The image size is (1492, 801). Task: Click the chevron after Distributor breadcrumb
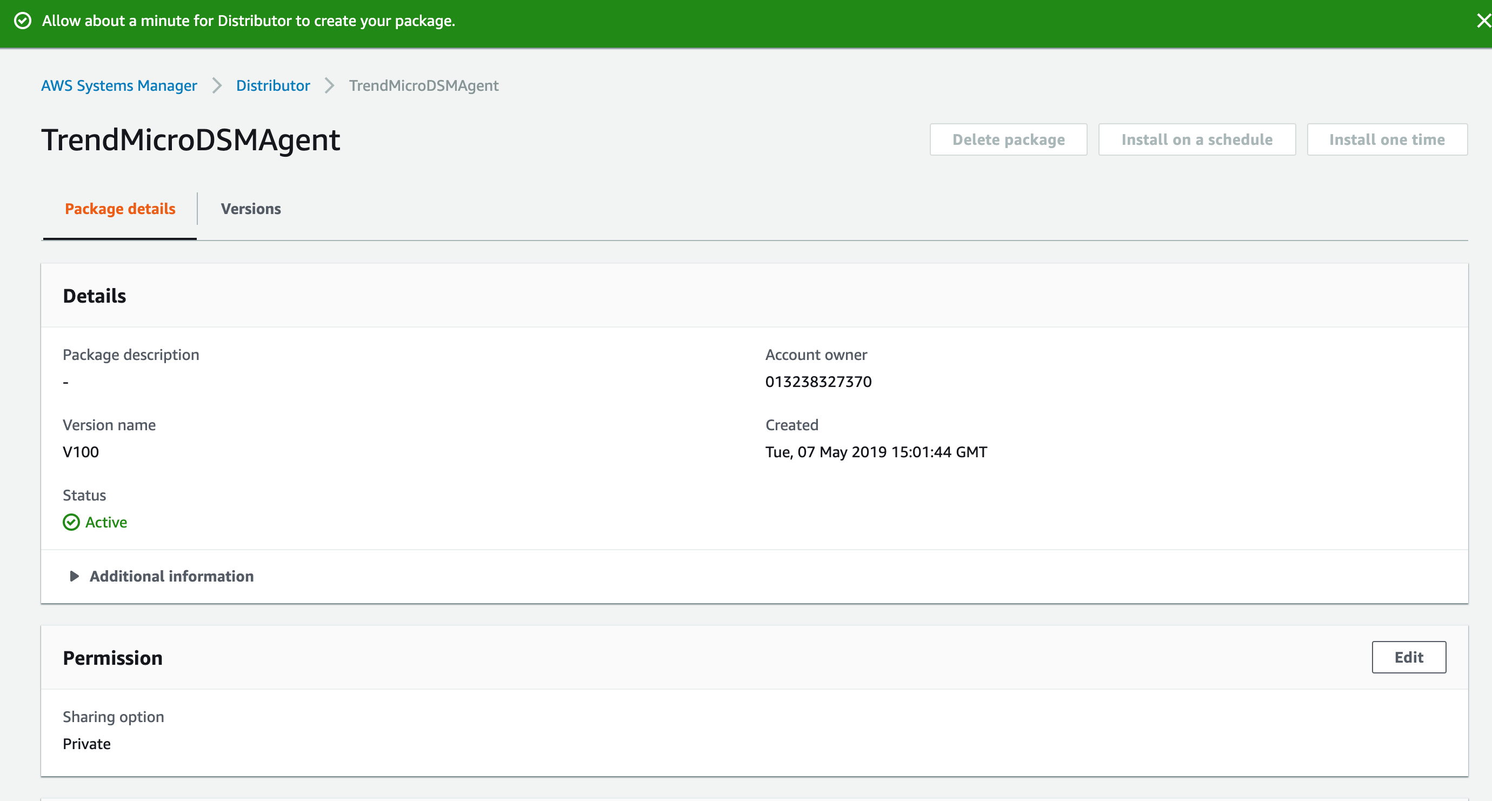click(x=329, y=86)
